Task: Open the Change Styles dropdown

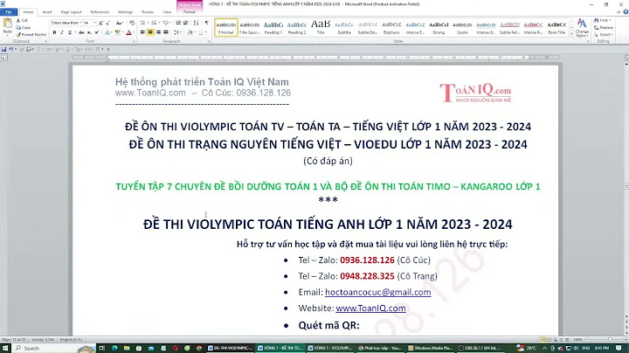Action: [582, 28]
